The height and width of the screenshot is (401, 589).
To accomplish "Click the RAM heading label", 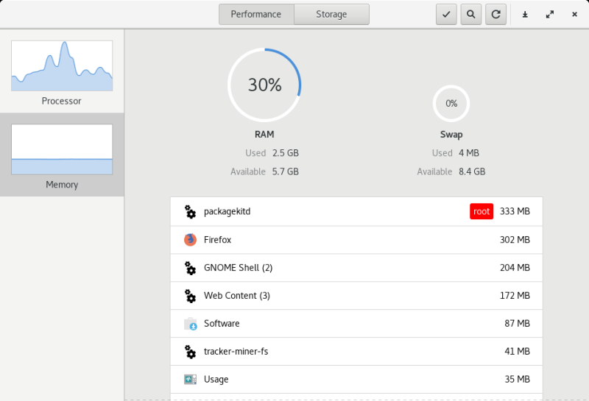I will (264, 135).
